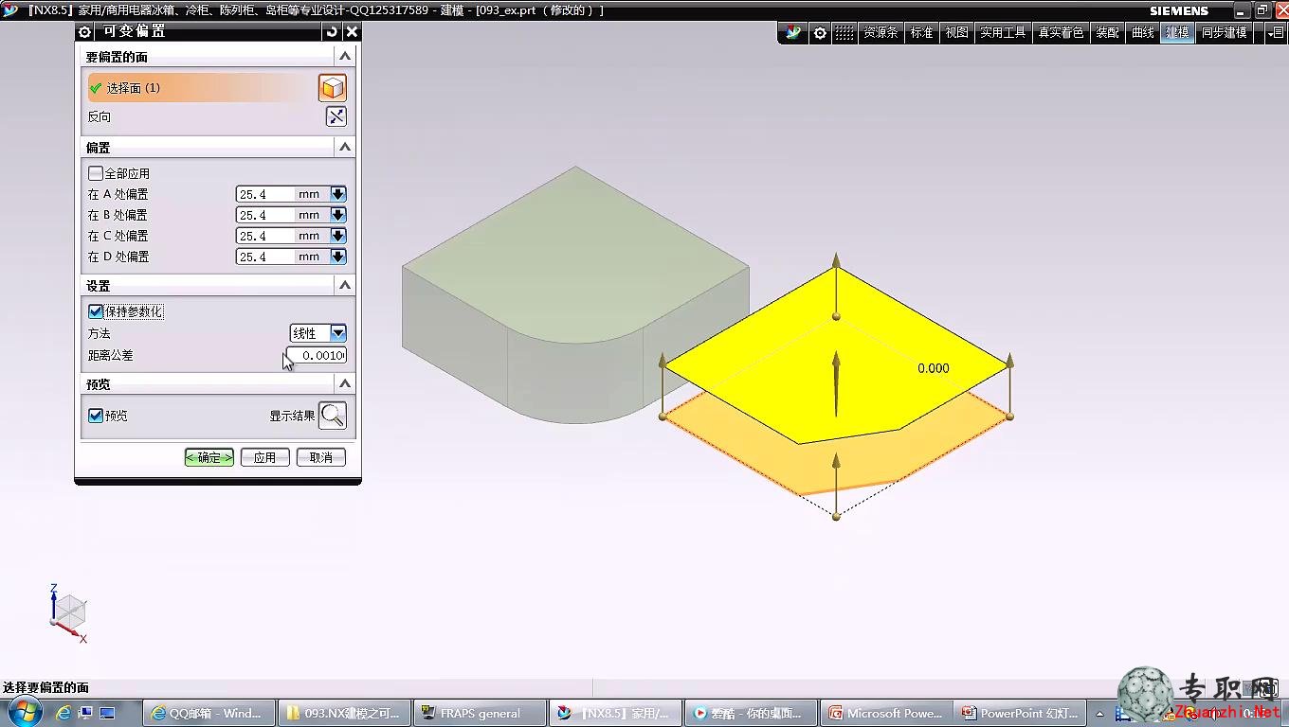
Task: Toggle 保持参数化 checkbox
Action: [96, 311]
